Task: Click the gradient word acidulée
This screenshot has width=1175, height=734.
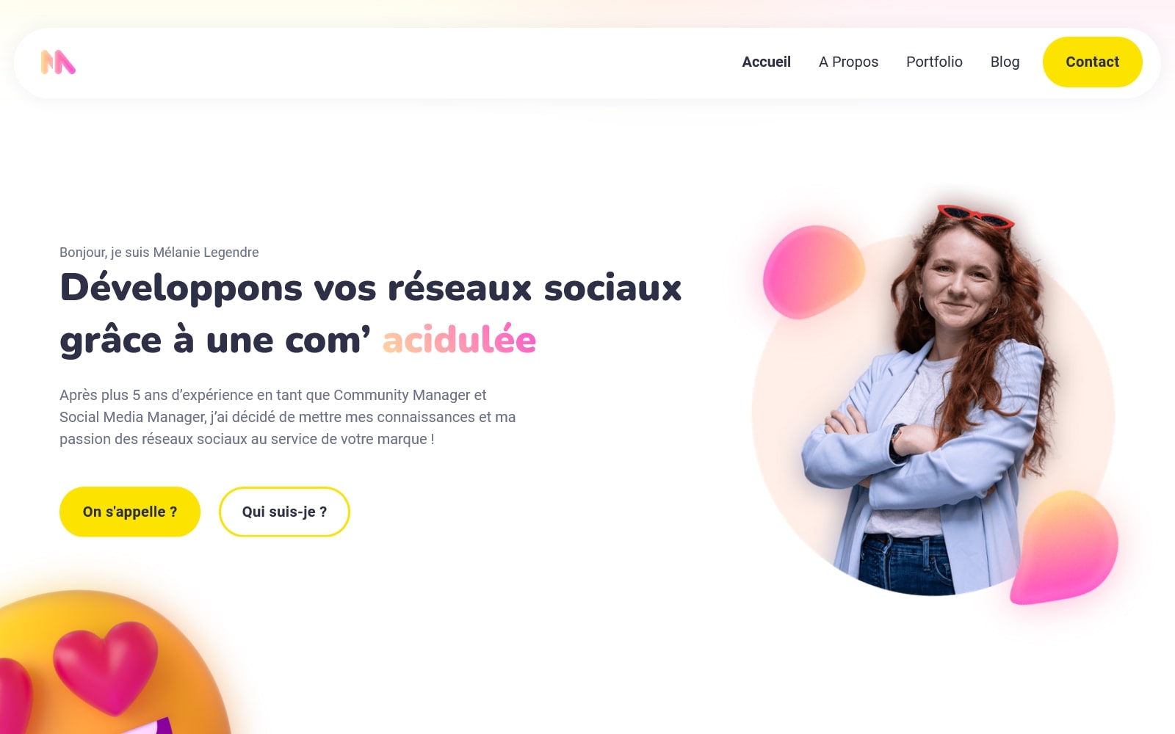Action: point(459,340)
